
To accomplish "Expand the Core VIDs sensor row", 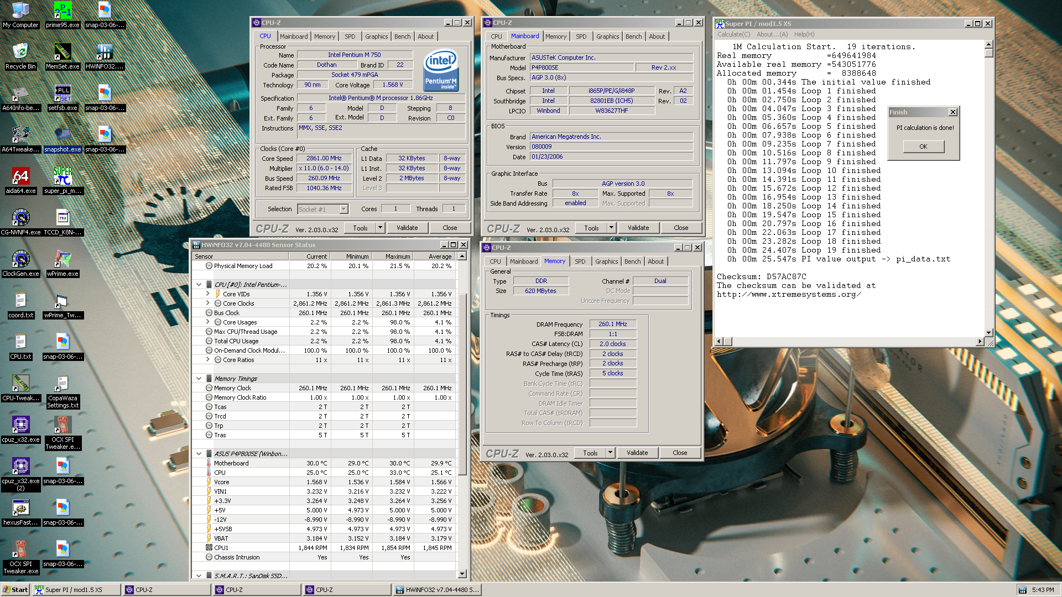I will 208,294.
